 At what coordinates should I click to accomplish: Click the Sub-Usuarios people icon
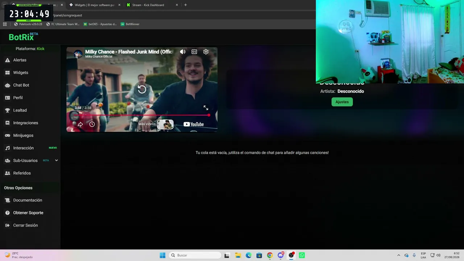[x=7, y=161]
